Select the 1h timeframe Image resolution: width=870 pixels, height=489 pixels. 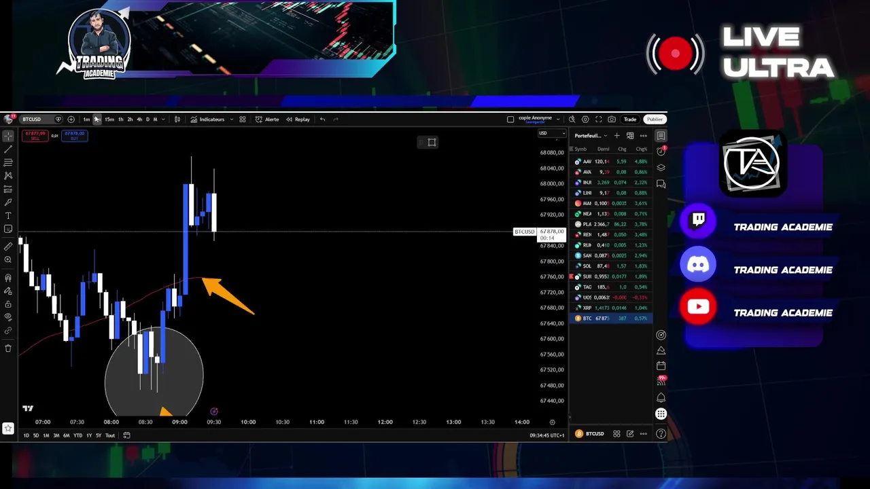coord(121,120)
